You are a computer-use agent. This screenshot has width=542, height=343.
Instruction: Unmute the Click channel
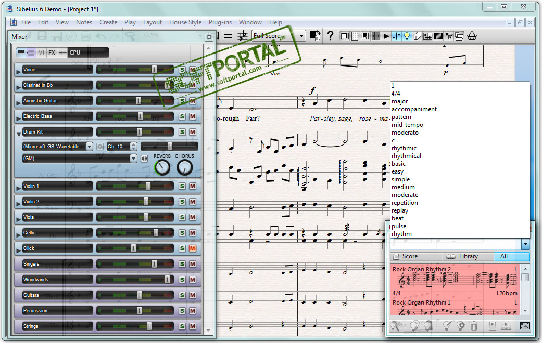(193, 248)
